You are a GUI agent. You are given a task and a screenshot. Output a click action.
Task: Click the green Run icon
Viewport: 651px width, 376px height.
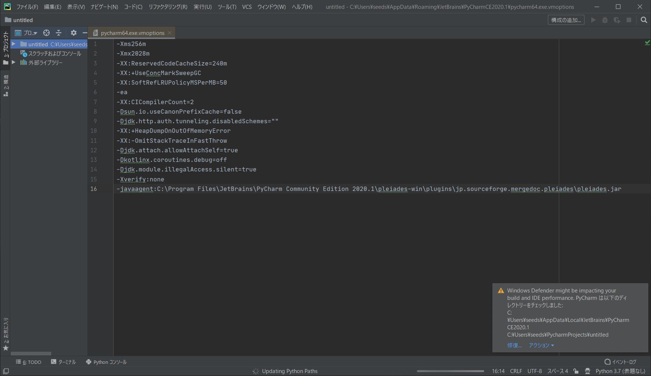point(593,20)
